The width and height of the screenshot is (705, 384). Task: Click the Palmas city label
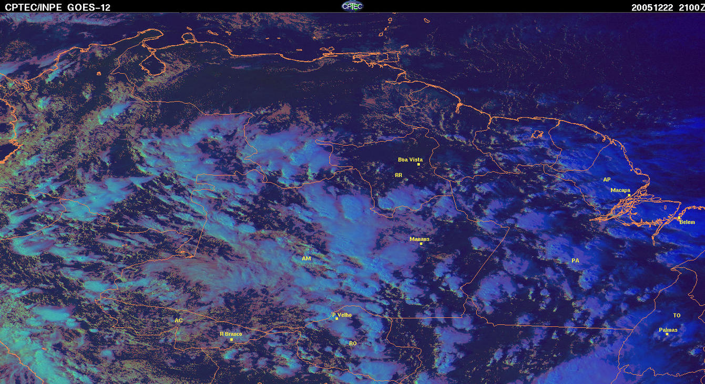coord(668,330)
